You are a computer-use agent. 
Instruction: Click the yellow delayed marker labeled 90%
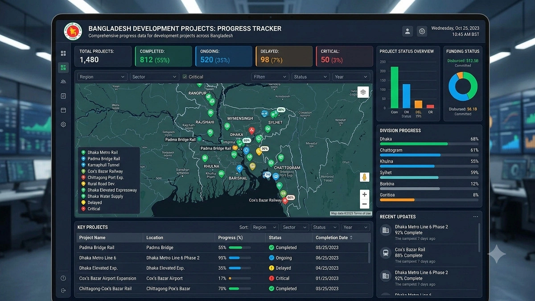259,152
